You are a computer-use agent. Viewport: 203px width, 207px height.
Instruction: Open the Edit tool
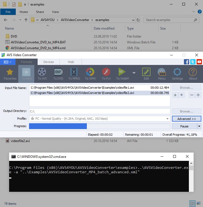click(x=146, y=74)
